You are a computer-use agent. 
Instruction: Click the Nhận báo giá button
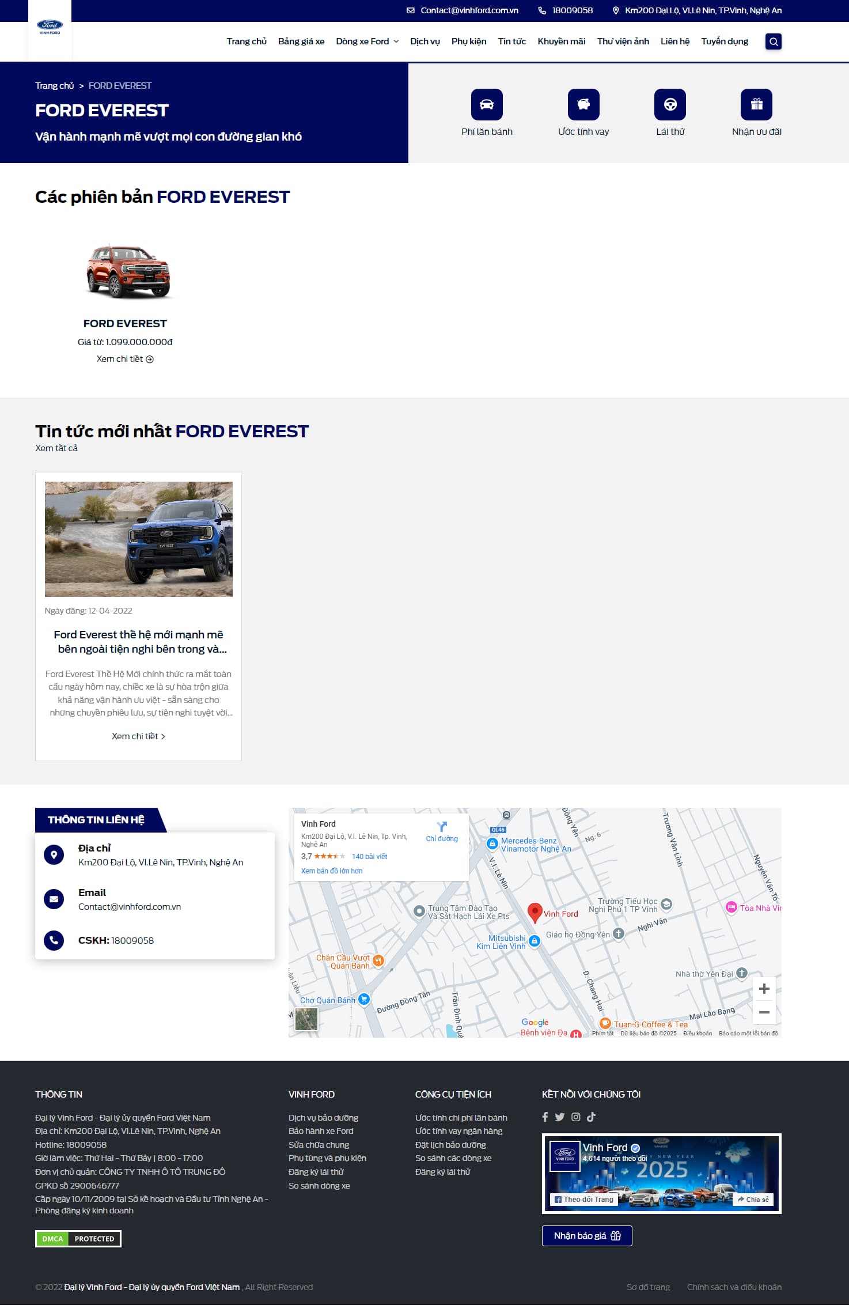(x=587, y=1236)
